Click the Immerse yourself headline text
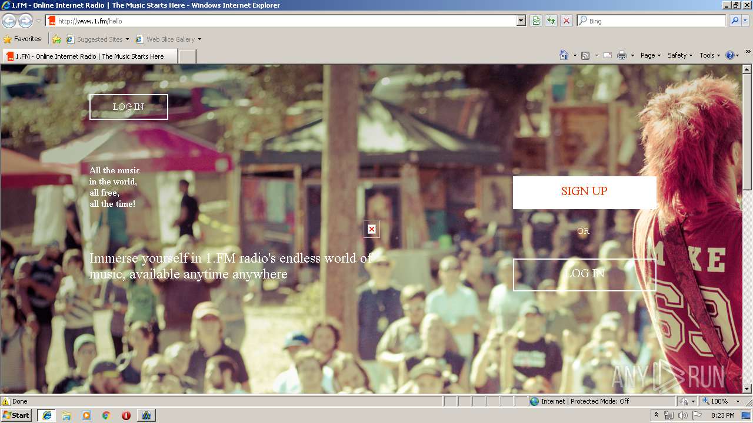This screenshot has width=753, height=423. (x=231, y=266)
